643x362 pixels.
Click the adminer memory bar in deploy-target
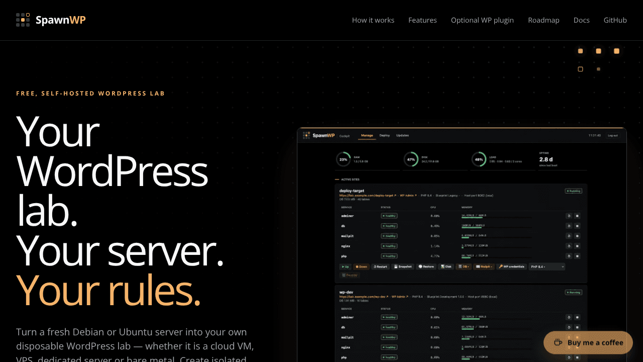coord(497,218)
